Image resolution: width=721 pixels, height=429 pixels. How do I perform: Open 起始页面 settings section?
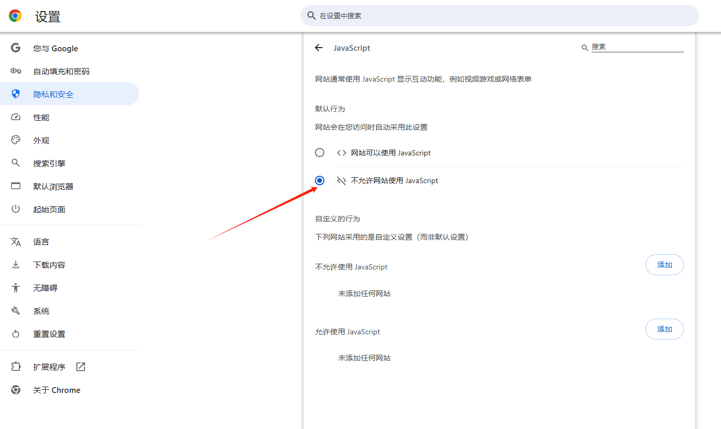click(x=70, y=209)
